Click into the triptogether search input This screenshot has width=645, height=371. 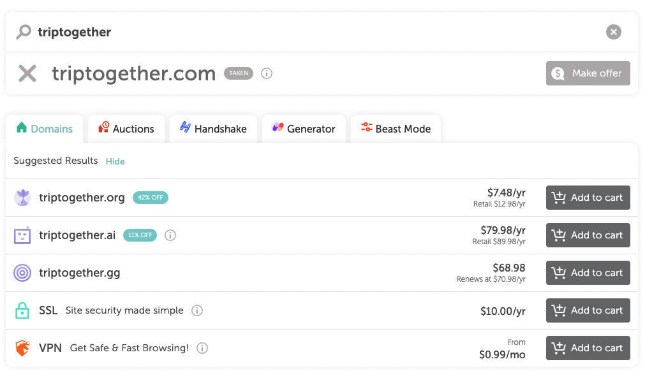click(316, 32)
